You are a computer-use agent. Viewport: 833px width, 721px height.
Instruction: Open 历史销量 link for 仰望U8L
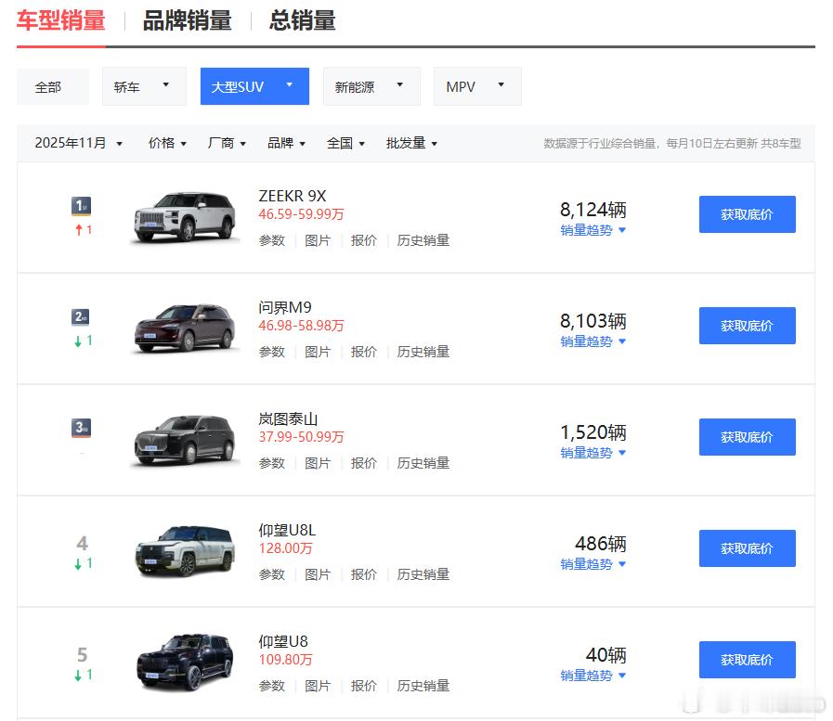point(423,574)
